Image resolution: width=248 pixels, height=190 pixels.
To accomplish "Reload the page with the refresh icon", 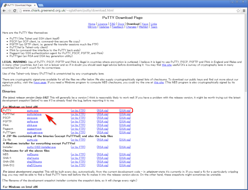I will tap(15, 11).
